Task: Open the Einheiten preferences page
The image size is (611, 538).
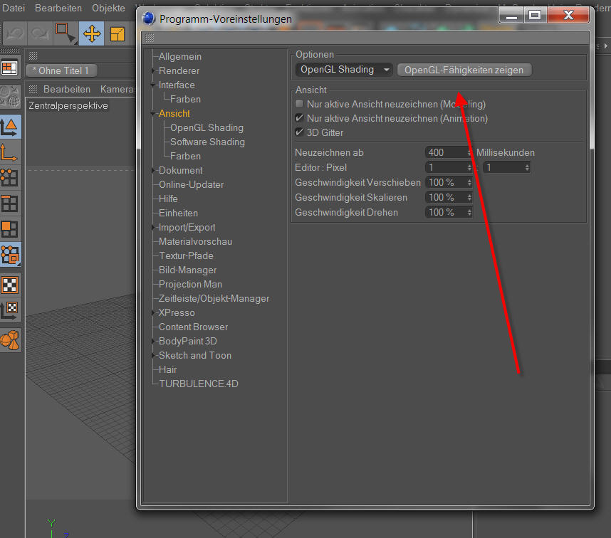Action: click(x=179, y=213)
